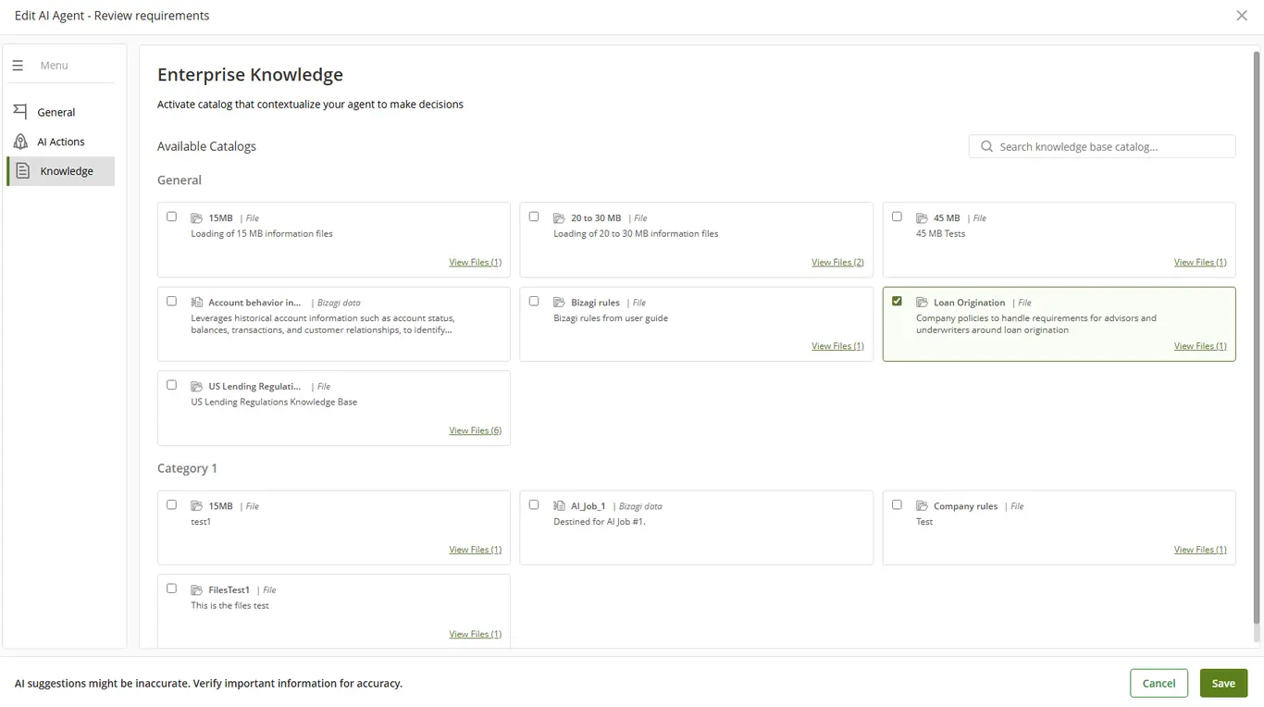Image resolution: width=1264 pixels, height=707 pixels.
Task: Click the data icon beside Account behavior catalog
Action: pyautogui.click(x=196, y=303)
